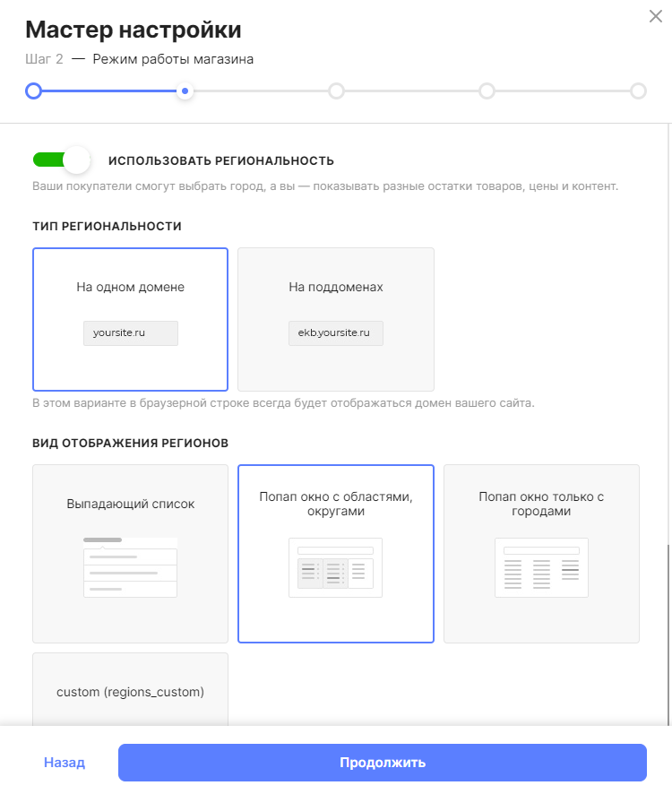Click the dropdown list preview icon
Image resolution: width=672 pixels, height=794 pixels.
[130, 567]
